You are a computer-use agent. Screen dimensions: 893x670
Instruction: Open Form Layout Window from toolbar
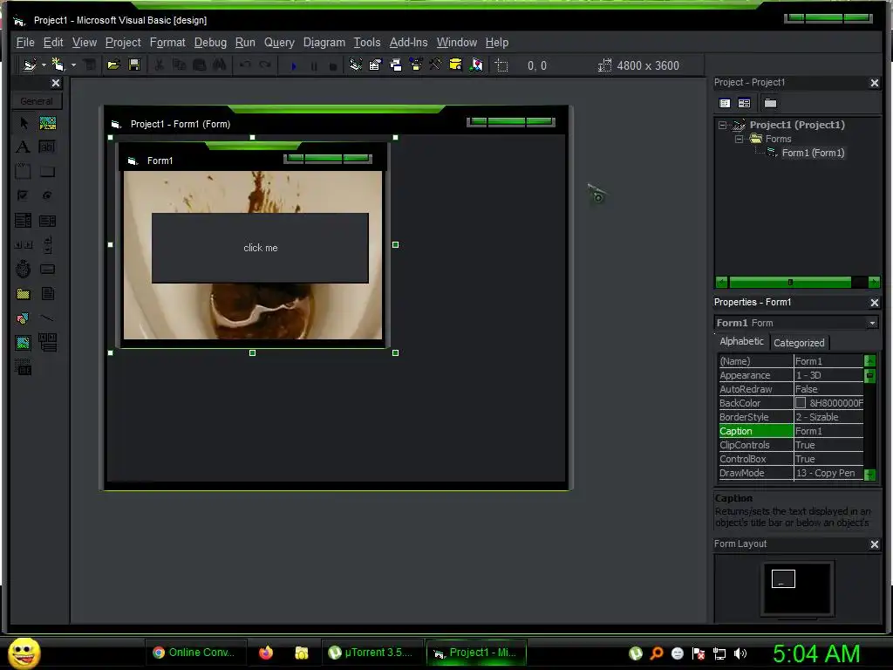395,65
